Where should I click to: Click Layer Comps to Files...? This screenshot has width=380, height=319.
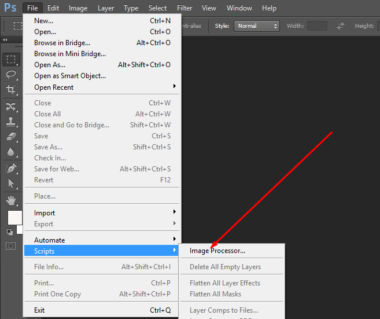click(232, 310)
